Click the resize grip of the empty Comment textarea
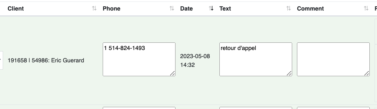 click(x=367, y=73)
